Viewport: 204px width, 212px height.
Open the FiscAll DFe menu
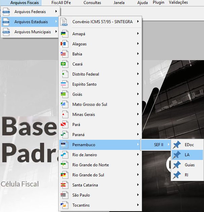(61, 3)
